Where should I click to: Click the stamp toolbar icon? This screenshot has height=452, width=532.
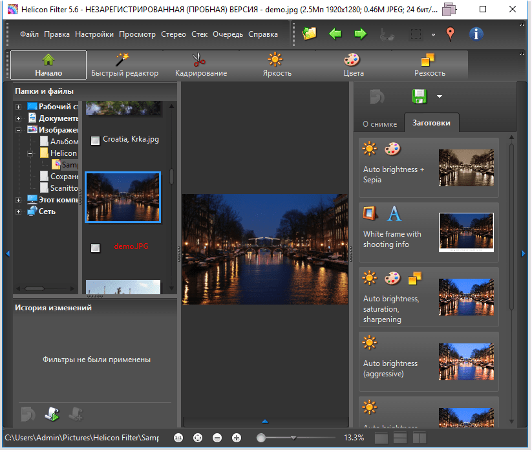click(387, 34)
